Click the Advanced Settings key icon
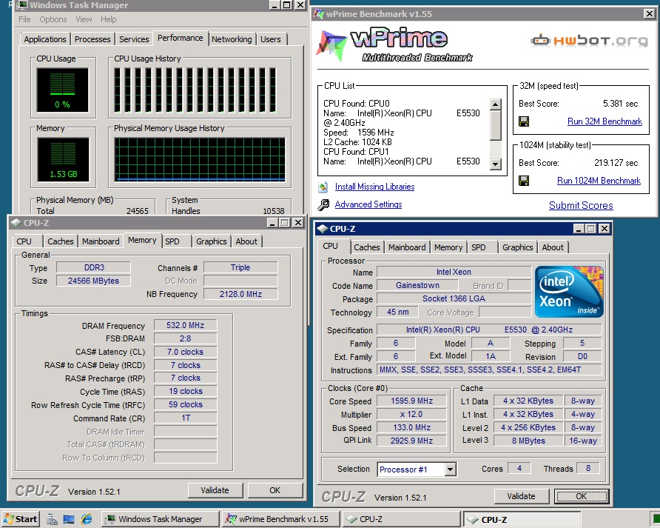This screenshot has height=528, width=660. point(323,205)
